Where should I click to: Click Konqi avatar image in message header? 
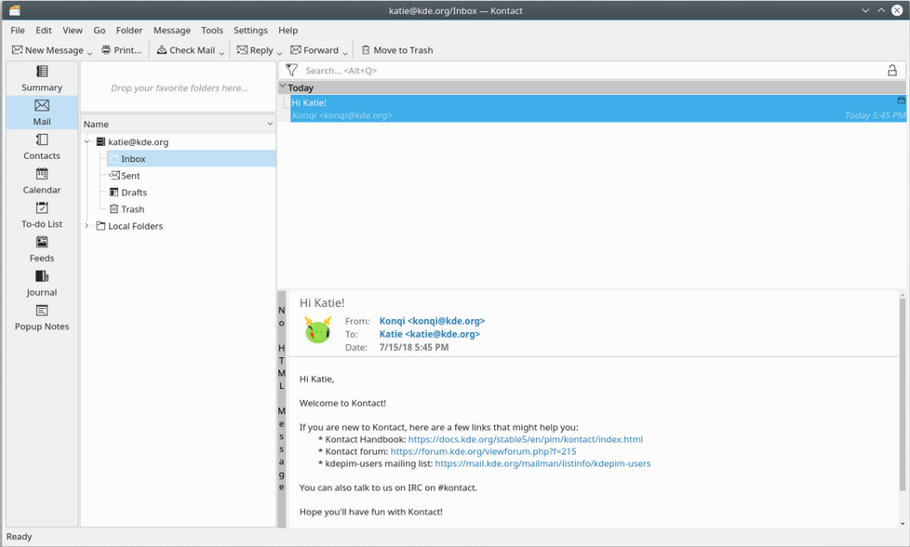tap(317, 330)
